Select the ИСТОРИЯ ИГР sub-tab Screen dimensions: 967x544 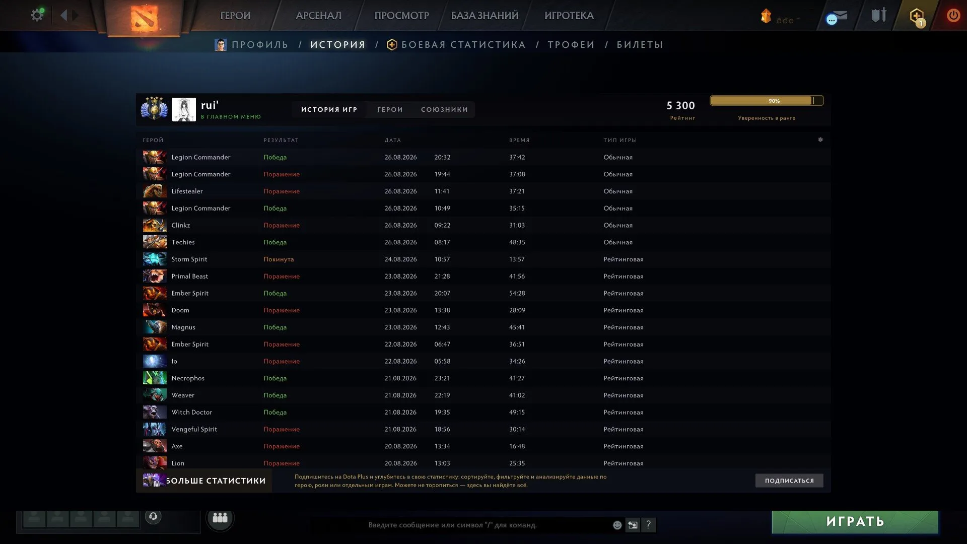tap(329, 109)
